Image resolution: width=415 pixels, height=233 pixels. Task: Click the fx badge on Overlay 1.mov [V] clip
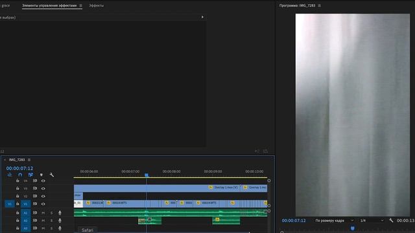[211, 187]
